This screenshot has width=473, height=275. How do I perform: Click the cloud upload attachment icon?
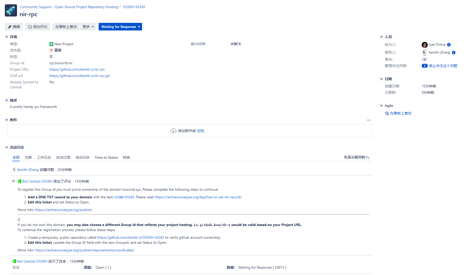tap(173, 131)
